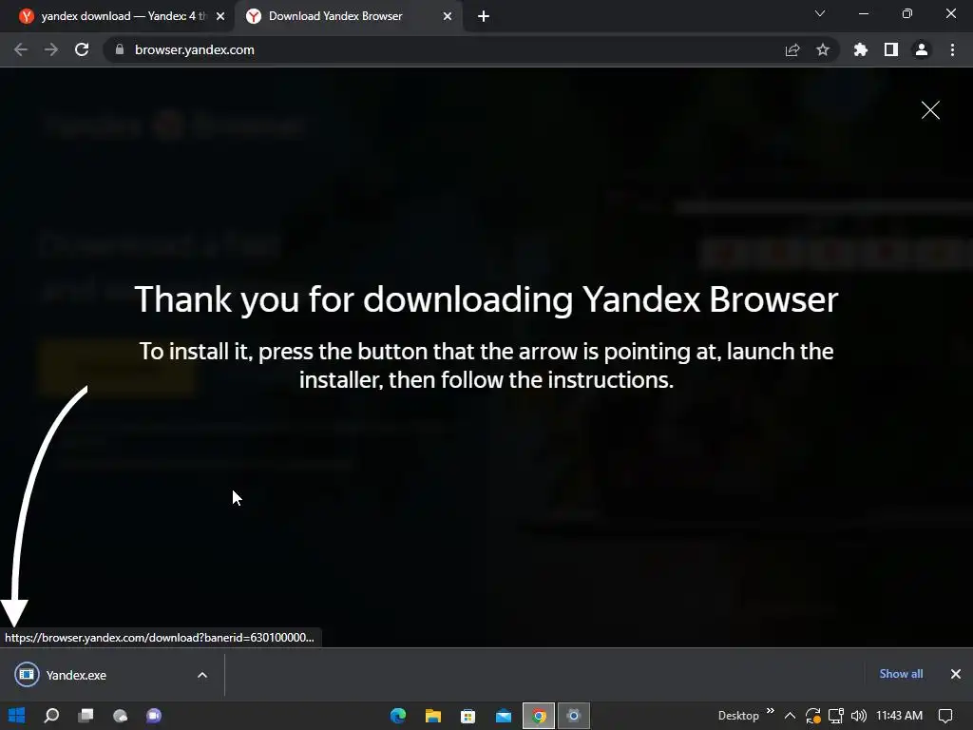973x730 pixels.
Task: Open a new browser tab
Action: (484, 17)
